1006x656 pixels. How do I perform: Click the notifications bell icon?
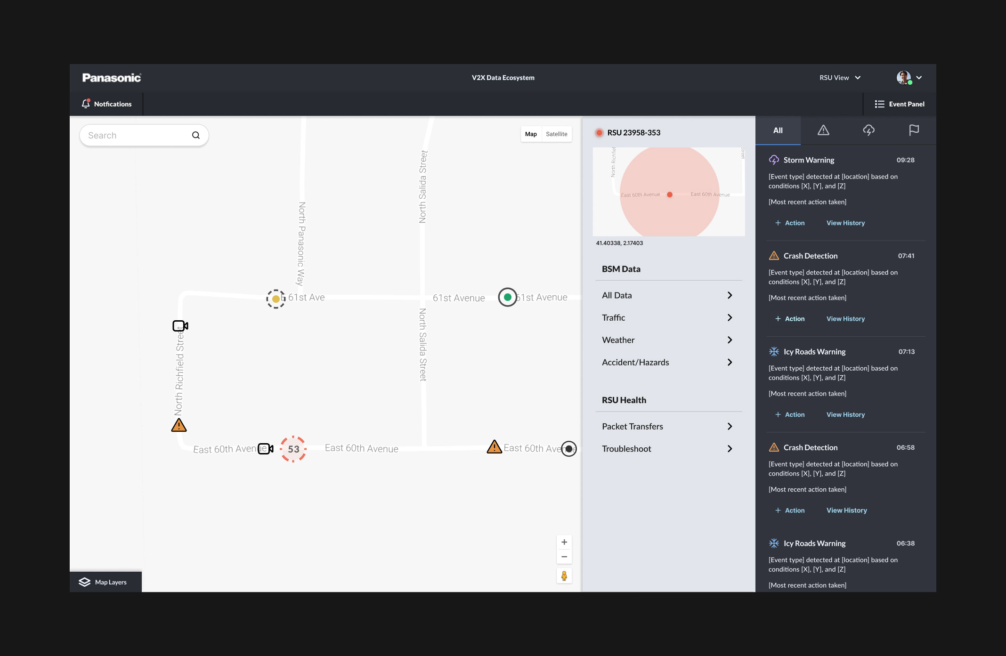tap(86, 104)
